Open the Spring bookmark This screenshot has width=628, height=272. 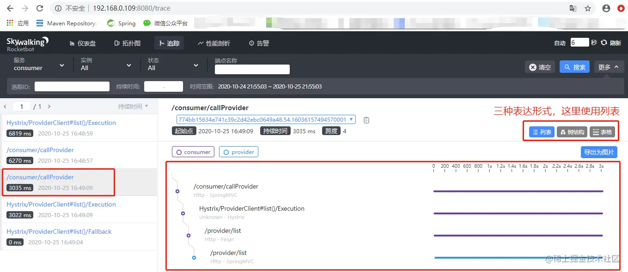pyautogui.click(x=122, y=23)
